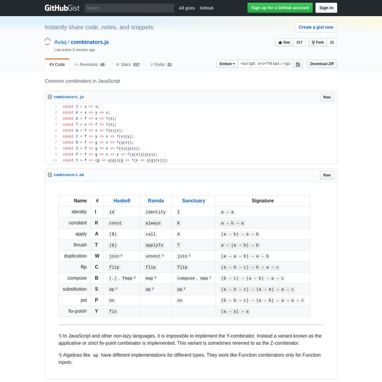Switch to the Stars tab

click(128, 65)
